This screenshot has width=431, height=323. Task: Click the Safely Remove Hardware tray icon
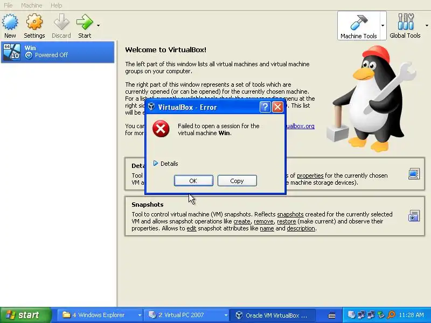coord(381,315)
